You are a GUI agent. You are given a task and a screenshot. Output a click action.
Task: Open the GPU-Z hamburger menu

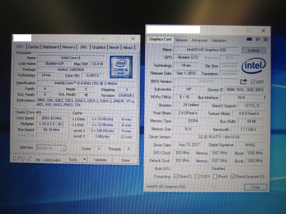266,39
